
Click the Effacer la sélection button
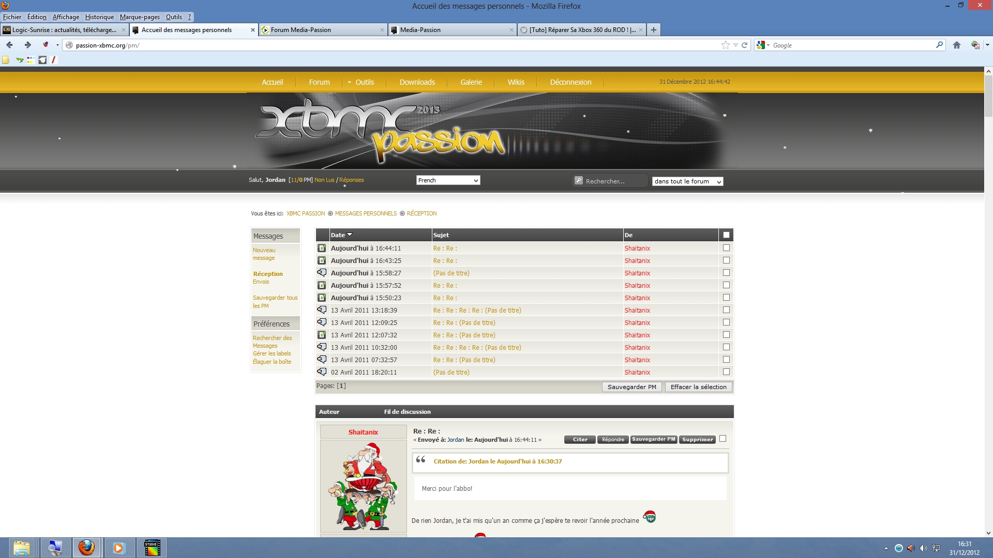tap(698, 387)
